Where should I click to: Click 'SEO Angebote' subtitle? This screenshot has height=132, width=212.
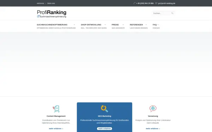coord(118,28)
